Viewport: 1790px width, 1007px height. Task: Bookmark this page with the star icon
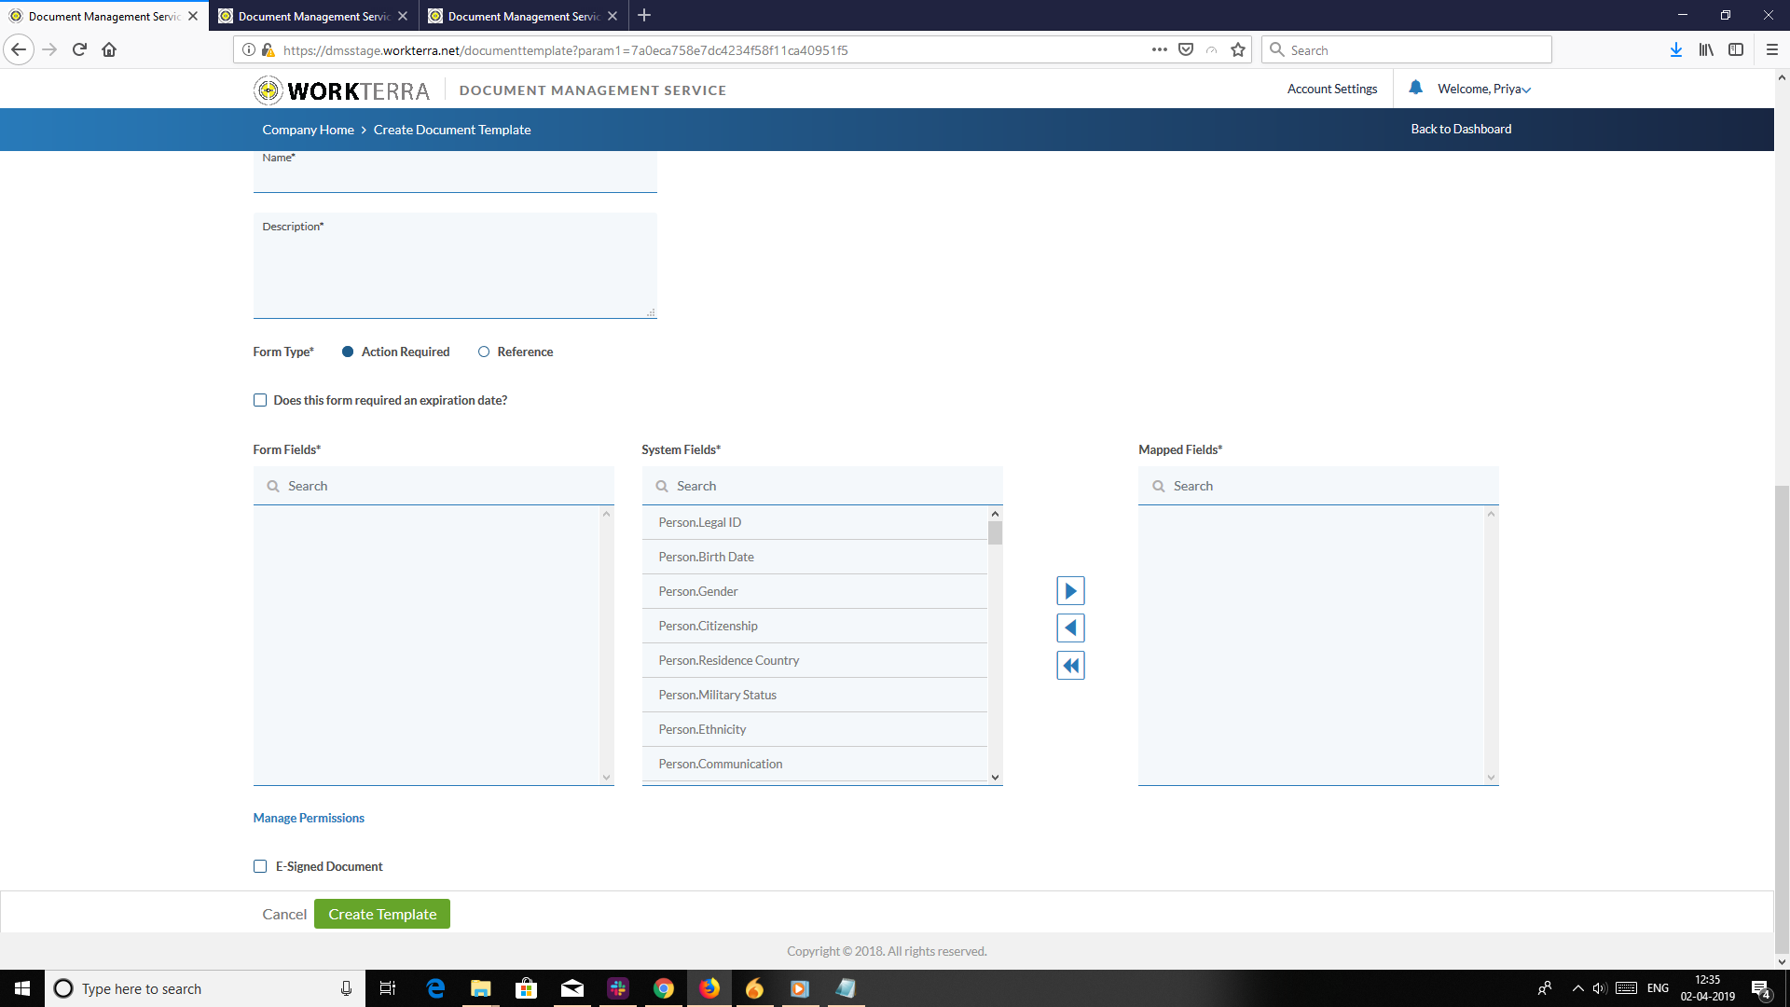(1237, 49)
